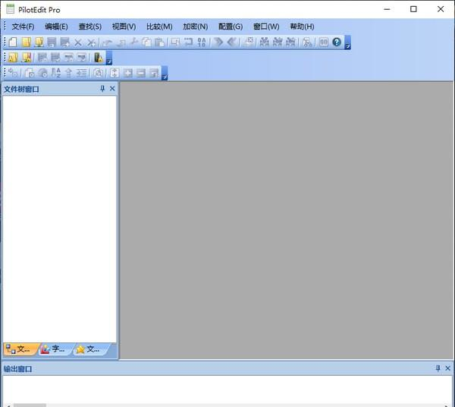Close all files with the X-plus icon

[91, 43]
